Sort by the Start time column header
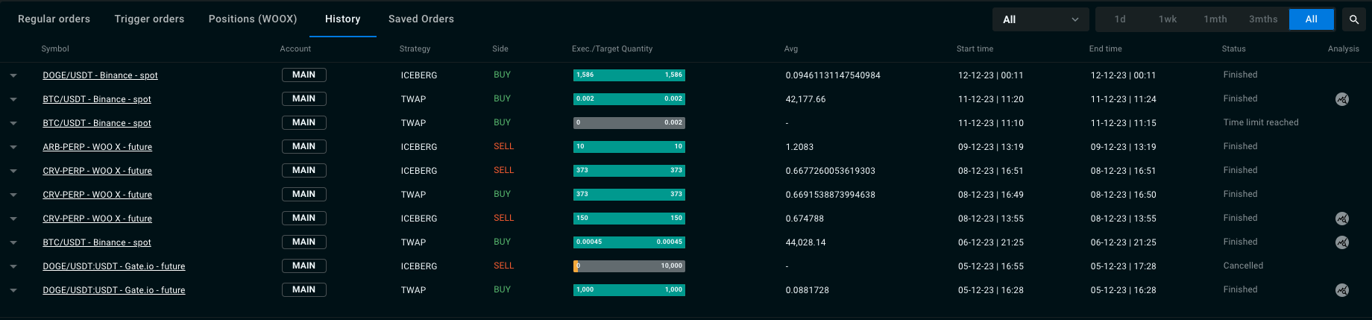 click(975, 48)
